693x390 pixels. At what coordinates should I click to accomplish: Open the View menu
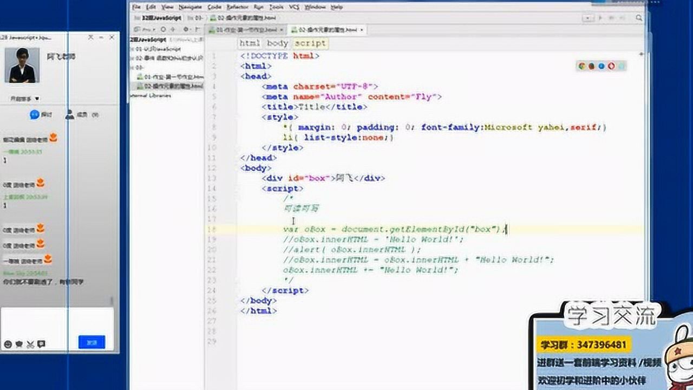[x=168, y=7]
